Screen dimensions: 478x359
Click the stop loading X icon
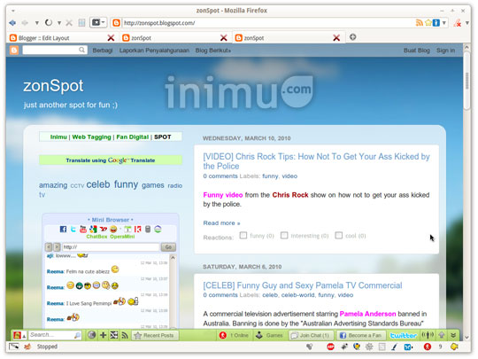[x=69, y=23]
